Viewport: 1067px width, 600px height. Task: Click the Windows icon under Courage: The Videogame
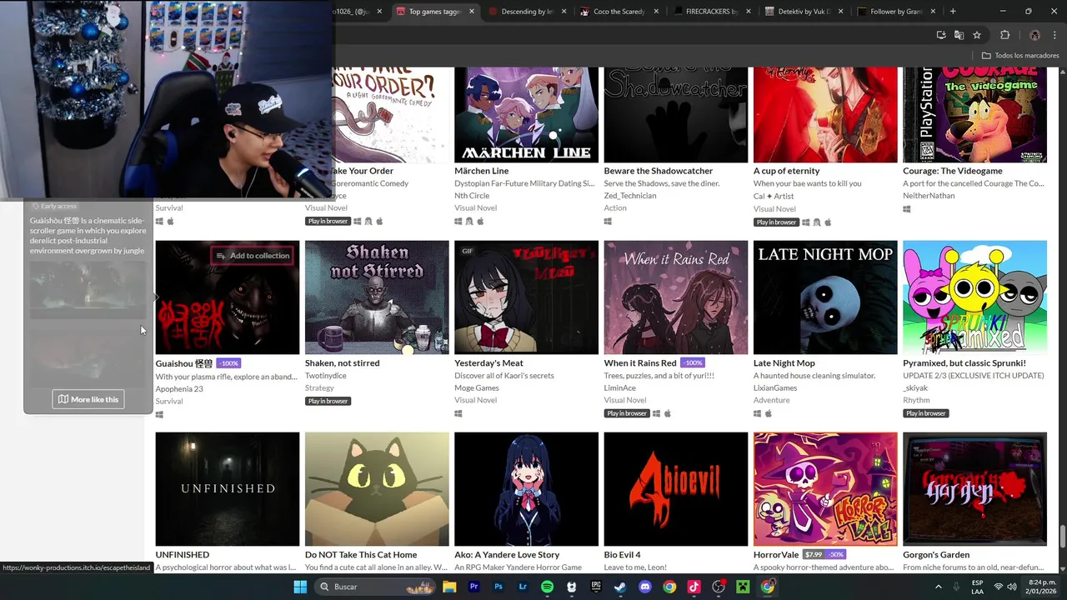[907, 209]
